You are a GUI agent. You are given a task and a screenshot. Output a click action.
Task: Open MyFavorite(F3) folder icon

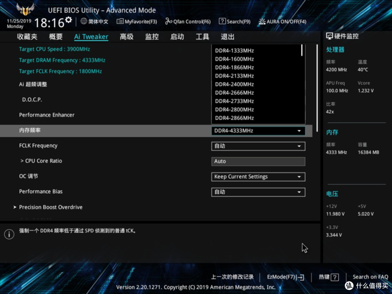pyautogui.click(x=120, y=21)
